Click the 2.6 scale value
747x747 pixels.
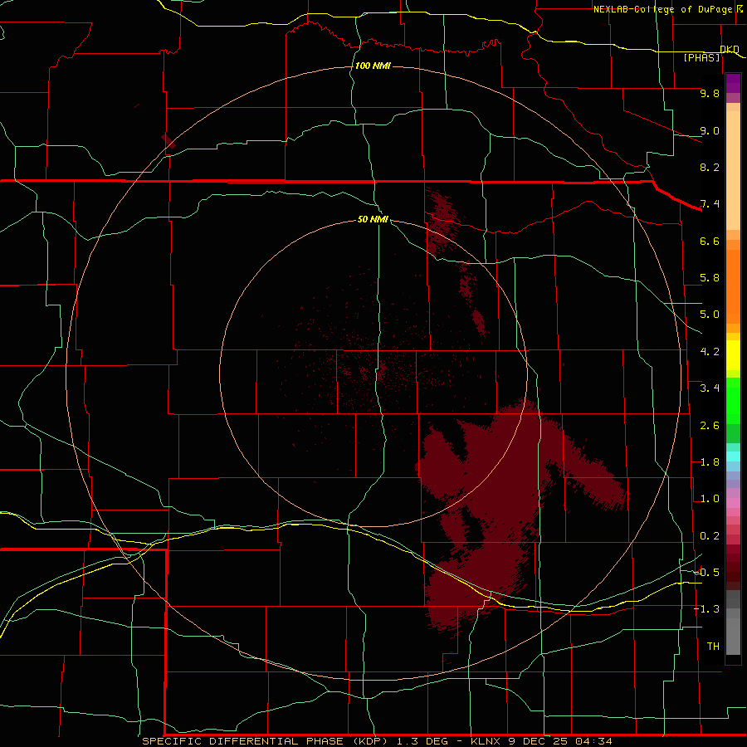pos(710,426)
